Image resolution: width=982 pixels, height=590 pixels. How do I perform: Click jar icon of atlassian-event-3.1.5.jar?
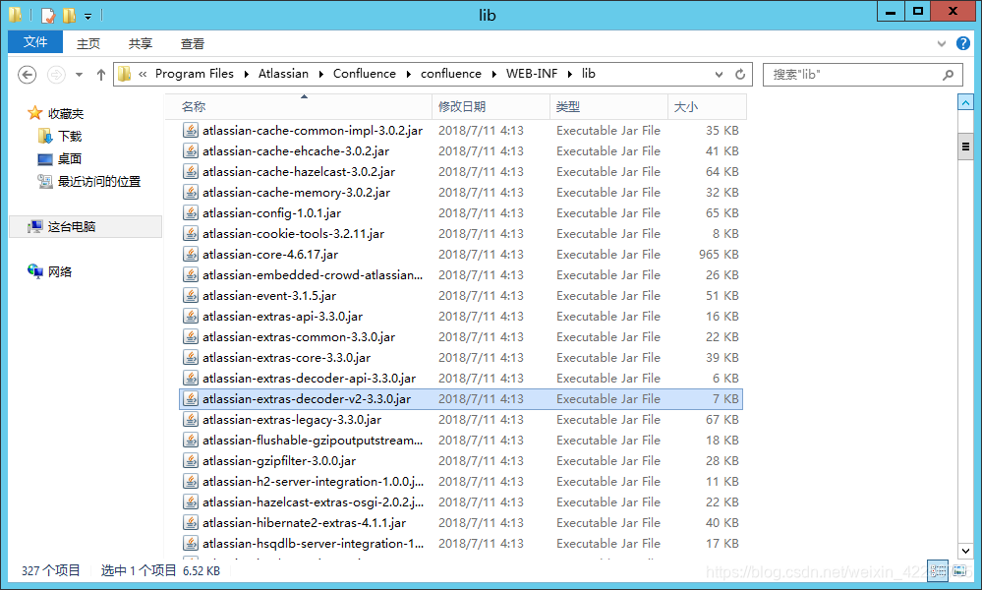191,296
